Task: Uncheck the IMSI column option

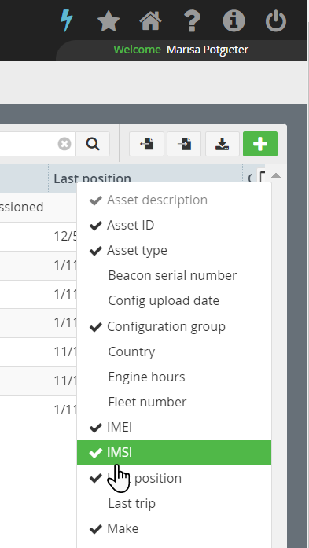Action: point(174,453)
